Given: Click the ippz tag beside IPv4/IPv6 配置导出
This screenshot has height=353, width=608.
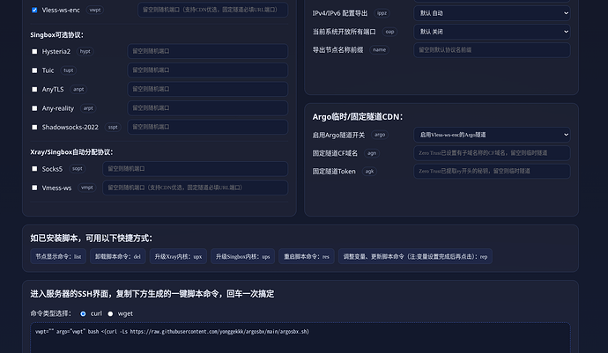Looking at the screenshot, I should point(382,13).
